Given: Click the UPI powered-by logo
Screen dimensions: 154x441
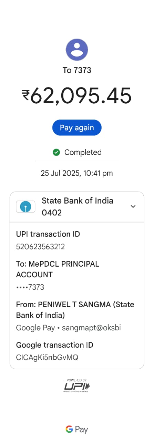Looking at the screenshot, I should coord(77,386).
